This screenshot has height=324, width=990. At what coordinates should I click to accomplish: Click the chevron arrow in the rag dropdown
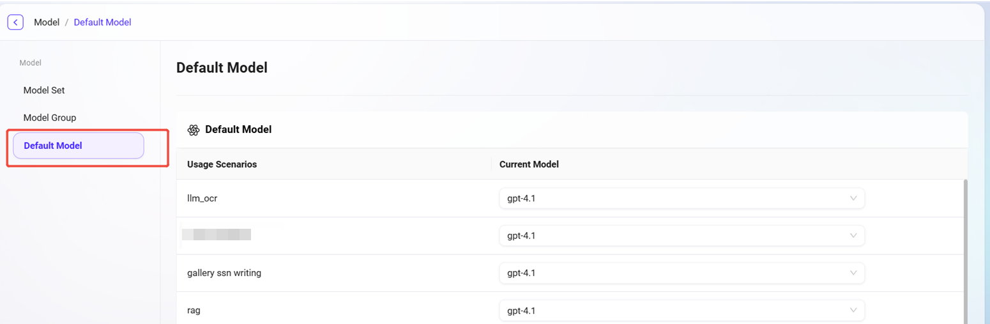coord(853,311)
